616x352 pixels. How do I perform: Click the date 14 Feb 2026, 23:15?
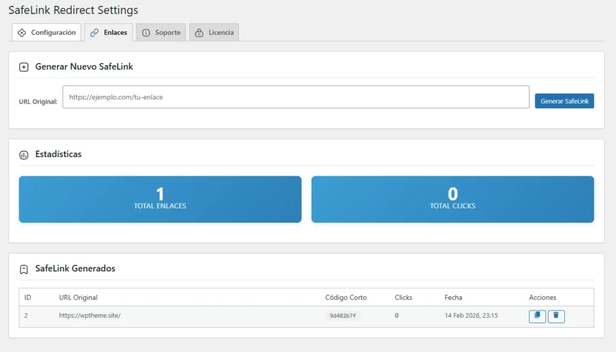coord(471,315)
